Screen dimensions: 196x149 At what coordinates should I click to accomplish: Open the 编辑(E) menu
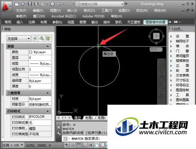pyautogui.click(x=38, y=11)
